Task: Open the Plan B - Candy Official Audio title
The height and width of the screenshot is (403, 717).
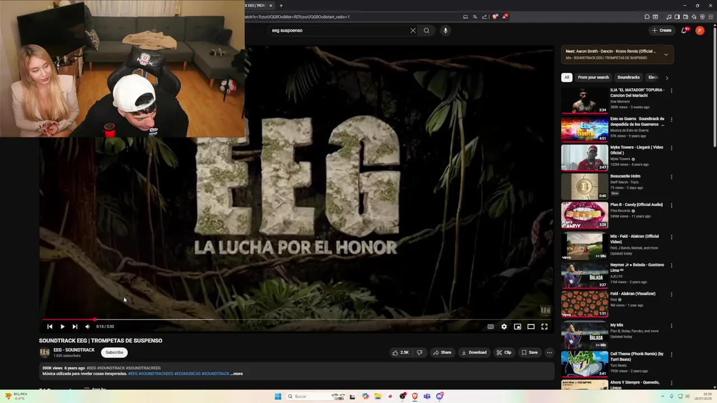Action: point(636,205)
